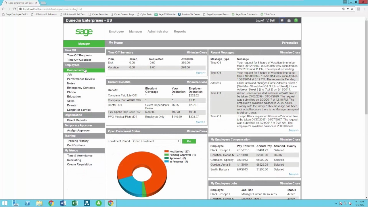Open File Explorer from the taskbar

[x=39, y=203]
